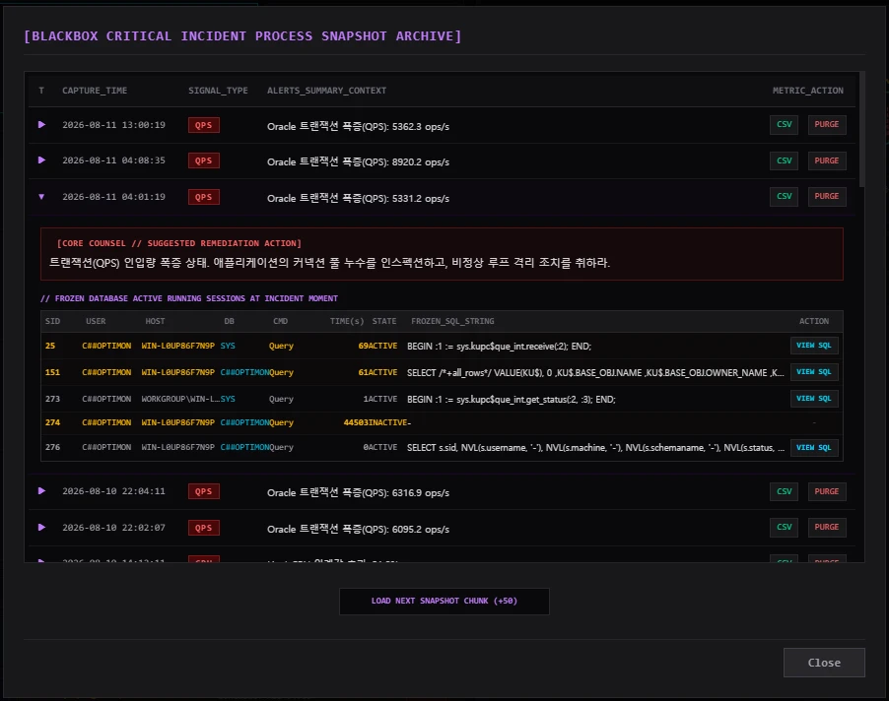Click SQL text 'sys.kupc$que_int.get_status'
Screen dimensions: 889x701
click(512, 399)
